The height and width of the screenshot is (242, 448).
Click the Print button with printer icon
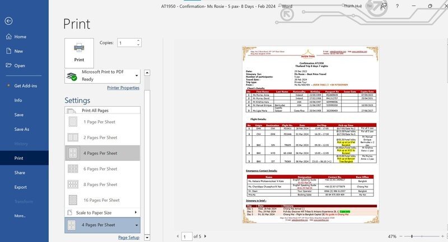(x=79, y=51)
